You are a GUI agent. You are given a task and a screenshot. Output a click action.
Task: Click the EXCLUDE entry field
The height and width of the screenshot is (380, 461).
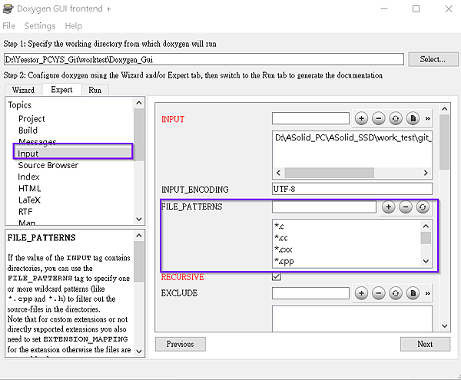[x=310, y=293]
